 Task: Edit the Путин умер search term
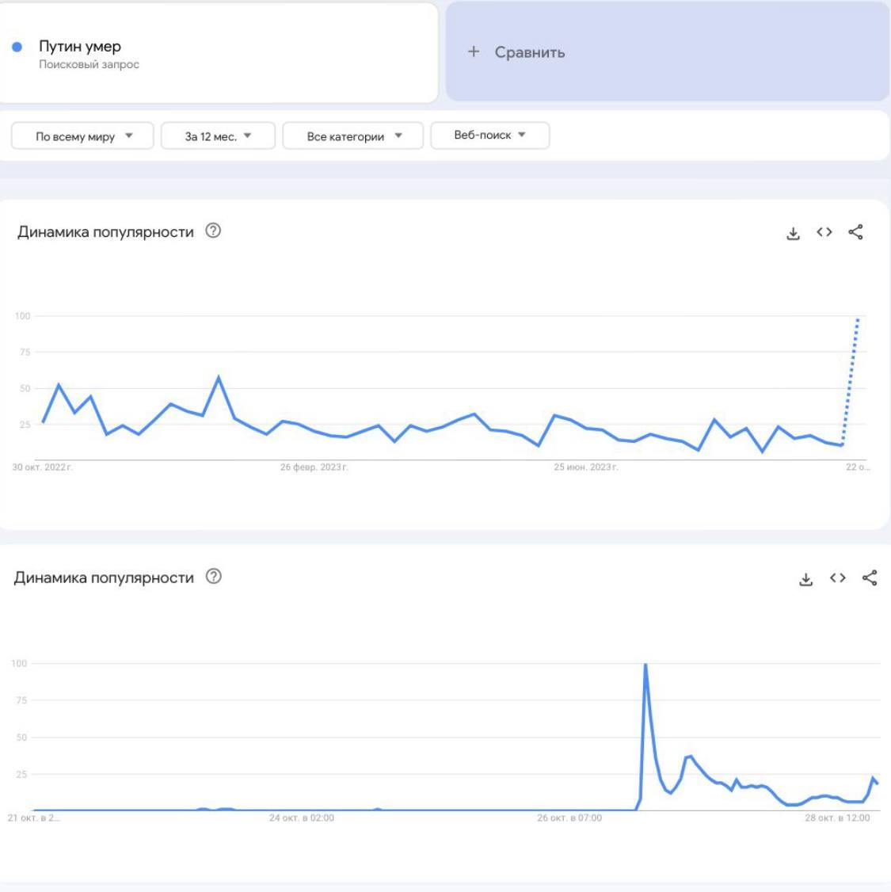80,46
